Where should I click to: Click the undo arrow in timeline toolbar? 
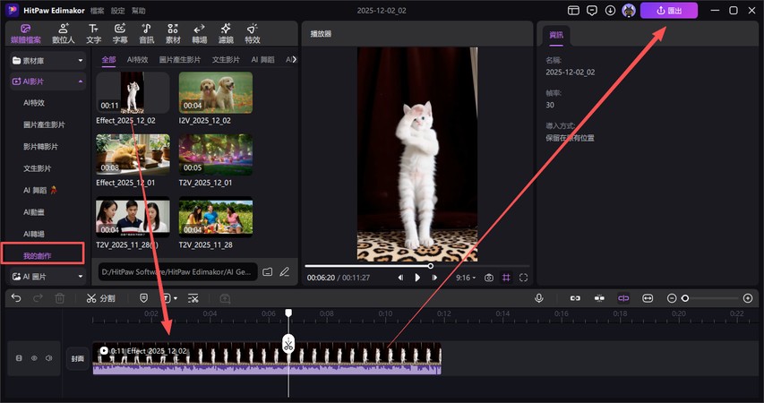coord(16,297)
